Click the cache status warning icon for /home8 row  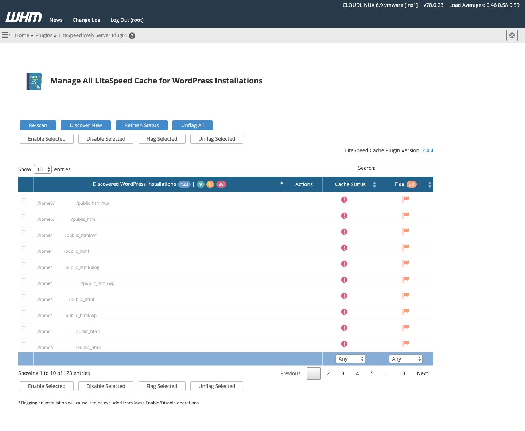click(344, 200)
